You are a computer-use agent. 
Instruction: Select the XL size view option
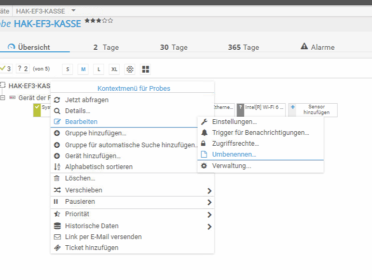pyautogui.click(x=114, y=69)
